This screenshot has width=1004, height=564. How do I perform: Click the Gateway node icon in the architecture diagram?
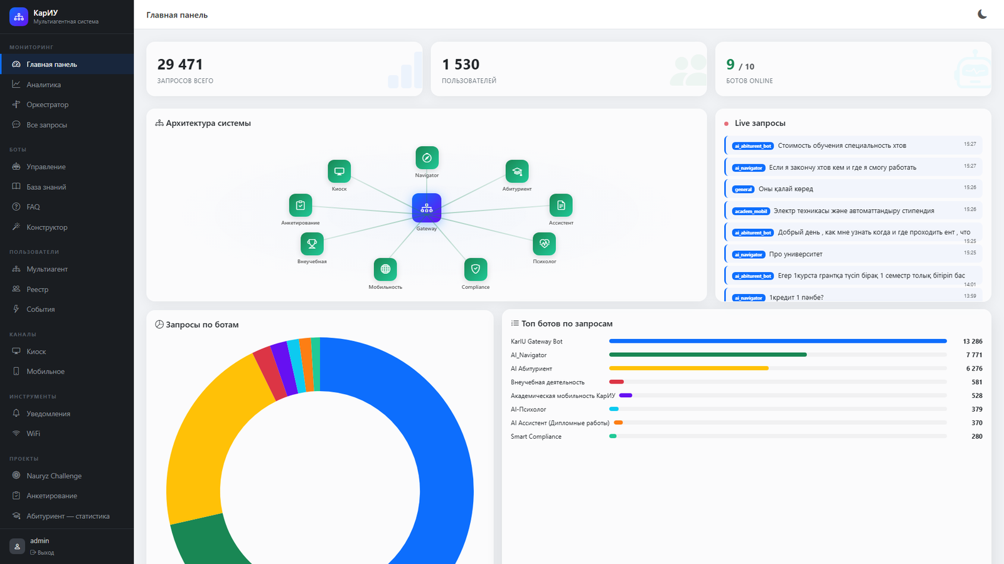click(x=427, y=208)
